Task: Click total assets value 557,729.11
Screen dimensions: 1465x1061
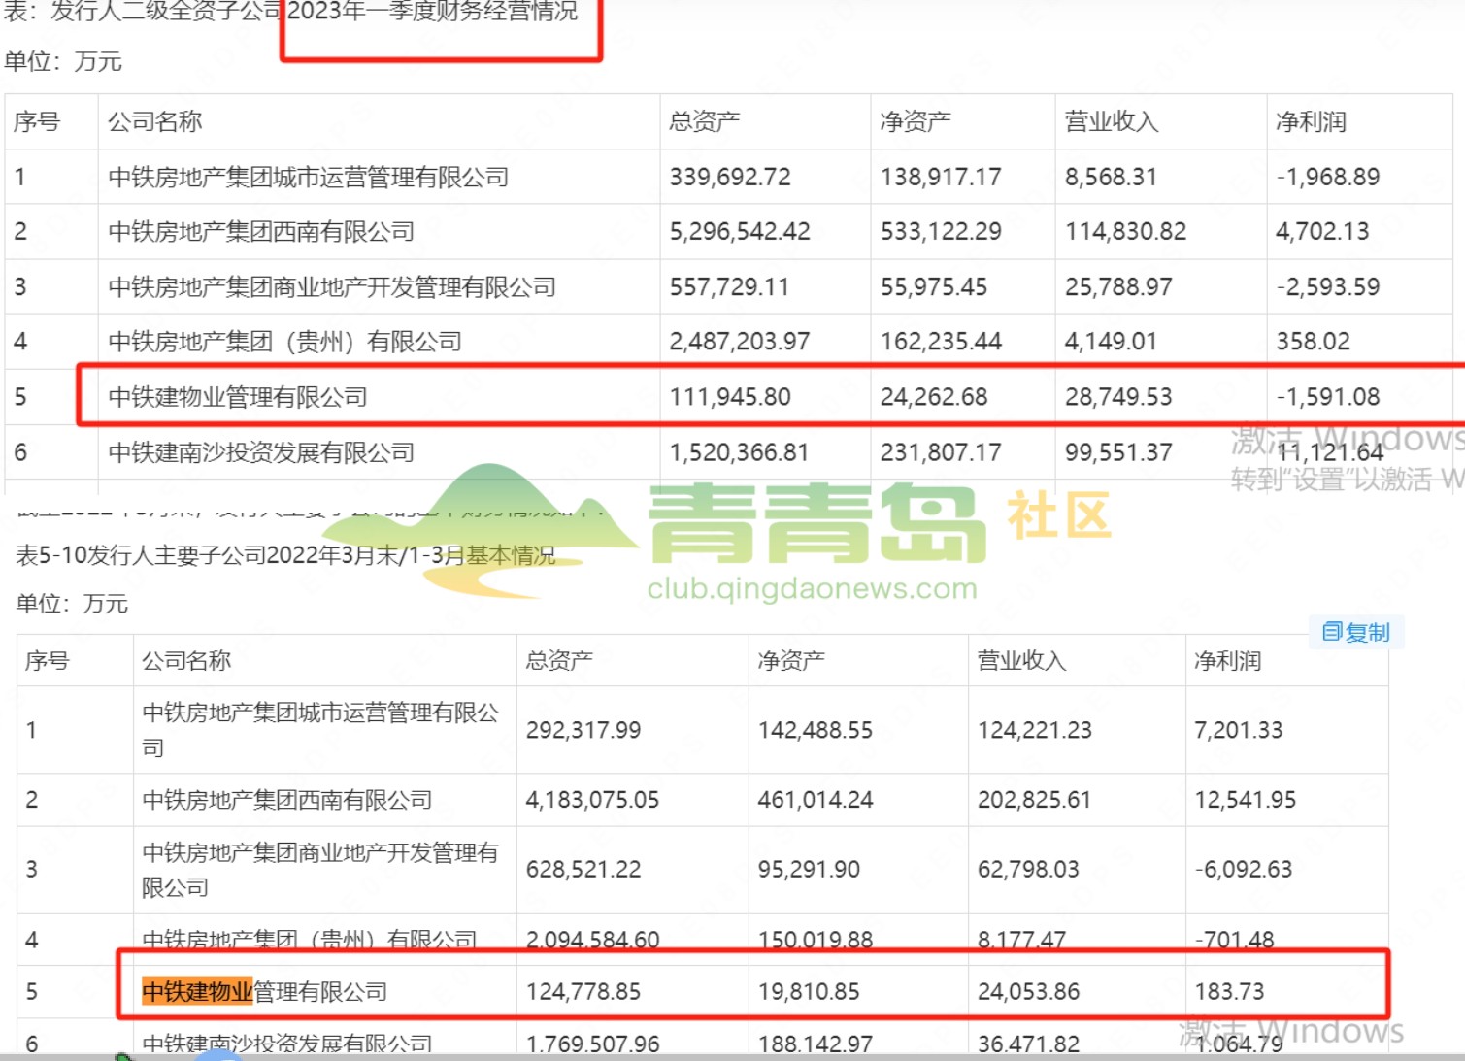Action: click(x=729, y=287)
